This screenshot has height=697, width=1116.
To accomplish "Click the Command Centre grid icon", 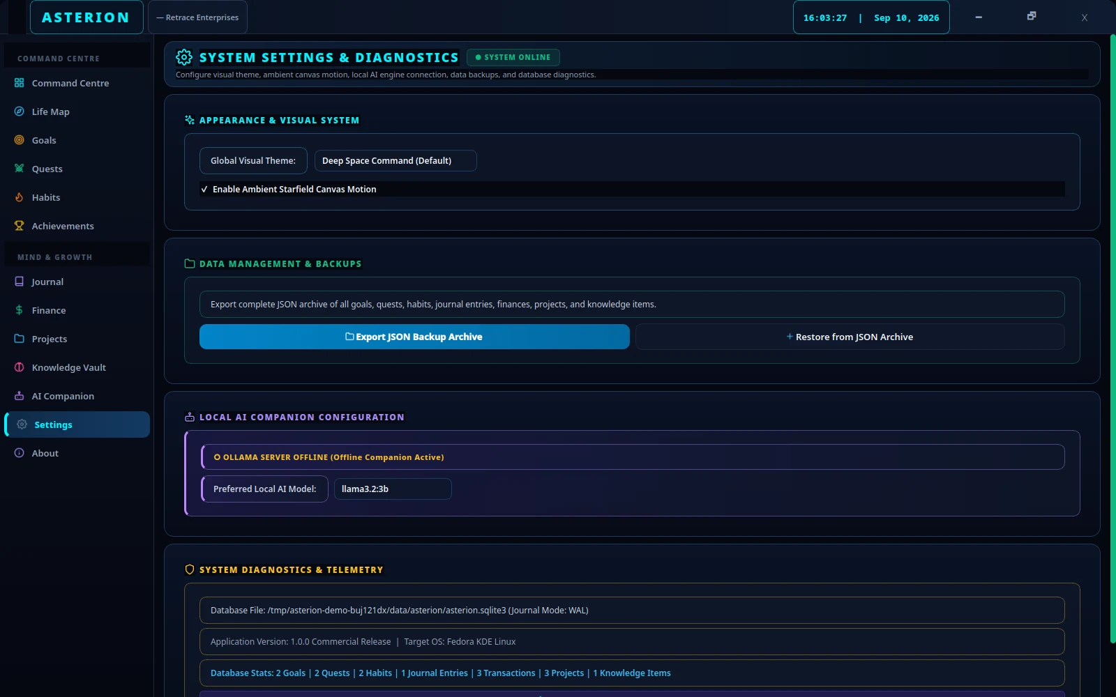I will (19, 83).
